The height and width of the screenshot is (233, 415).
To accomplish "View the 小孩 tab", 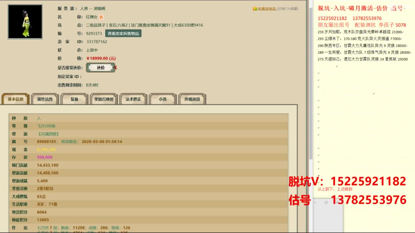I will (163, 99).
